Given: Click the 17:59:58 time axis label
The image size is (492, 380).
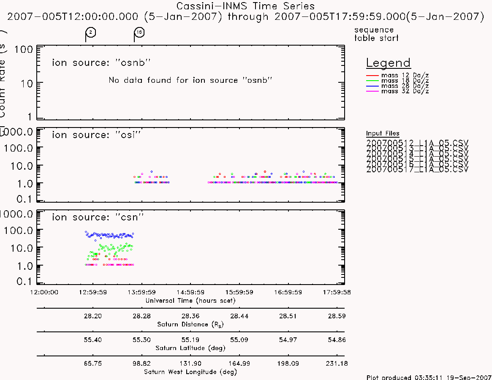Looking at the screenshot, I should point(337,292).
